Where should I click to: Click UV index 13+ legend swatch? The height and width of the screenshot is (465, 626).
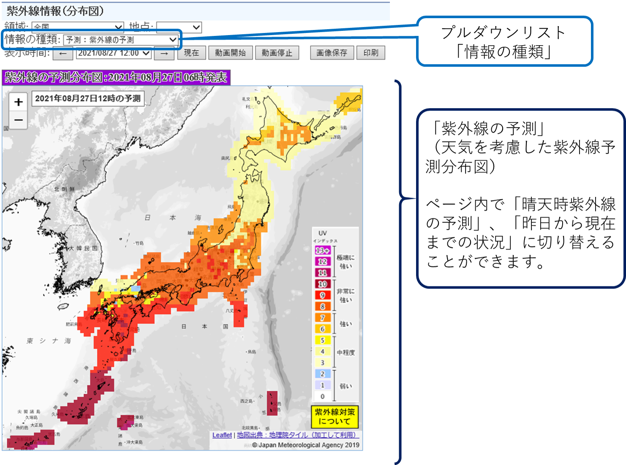click(322, 250)
